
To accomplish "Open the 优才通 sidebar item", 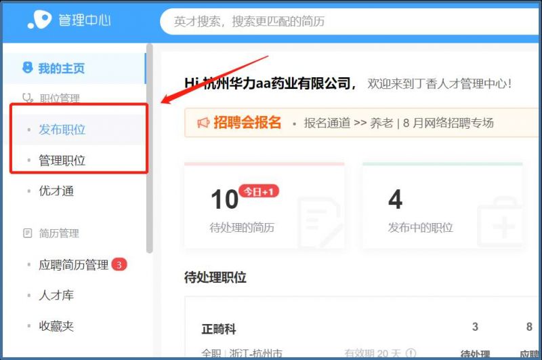I will tap(56, 191).
